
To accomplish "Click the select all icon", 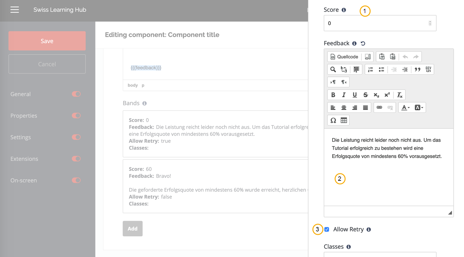I will (356, 69).
